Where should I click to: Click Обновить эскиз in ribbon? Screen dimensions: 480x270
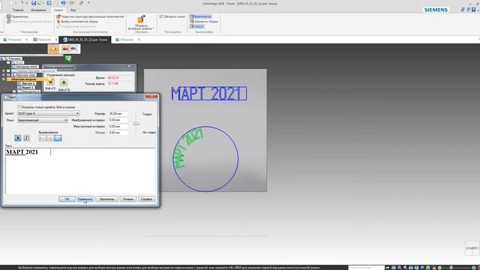coord(172,16)
